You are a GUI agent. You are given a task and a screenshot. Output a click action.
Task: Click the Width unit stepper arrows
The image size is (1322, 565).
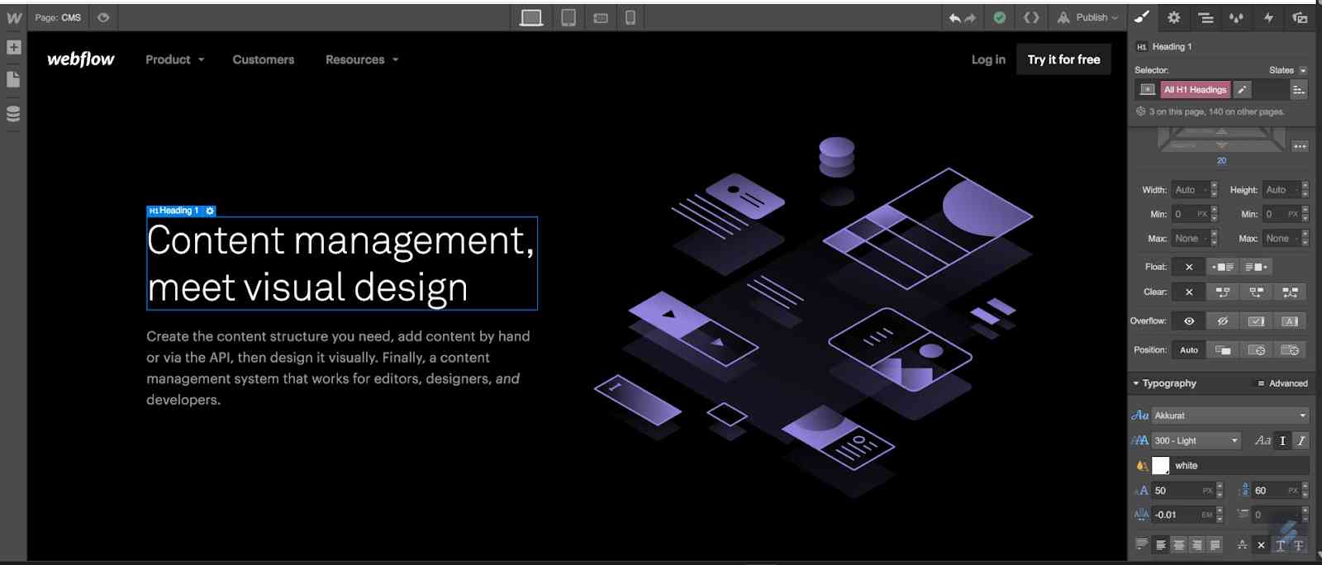tap(1214, 190)
